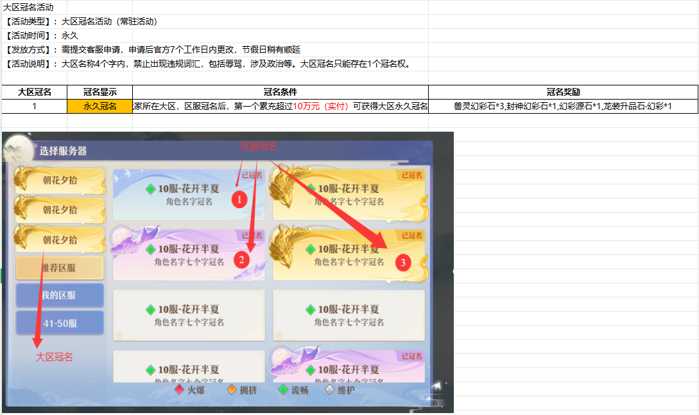The width and height of the screenshot is (699, 415).
Task: Click the red circle marker numbered 1
Action: click(239, 200)
